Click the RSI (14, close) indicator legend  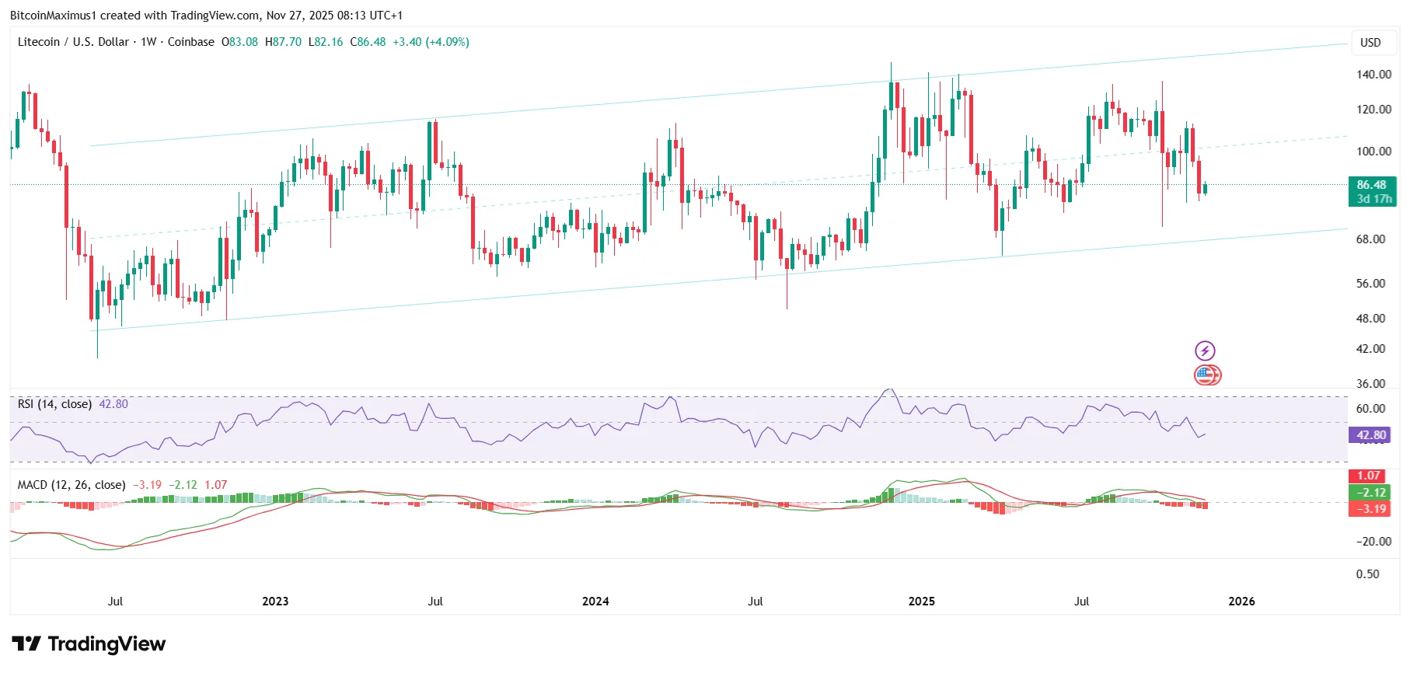click(x=54, y=404)
